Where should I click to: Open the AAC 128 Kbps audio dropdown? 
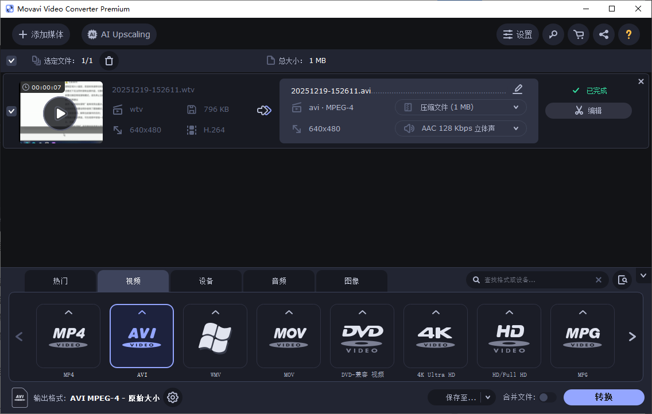(x=460, y=128)
